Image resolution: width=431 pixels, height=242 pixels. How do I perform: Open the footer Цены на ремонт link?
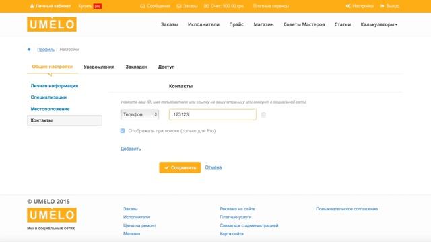(x=139, y=225)
